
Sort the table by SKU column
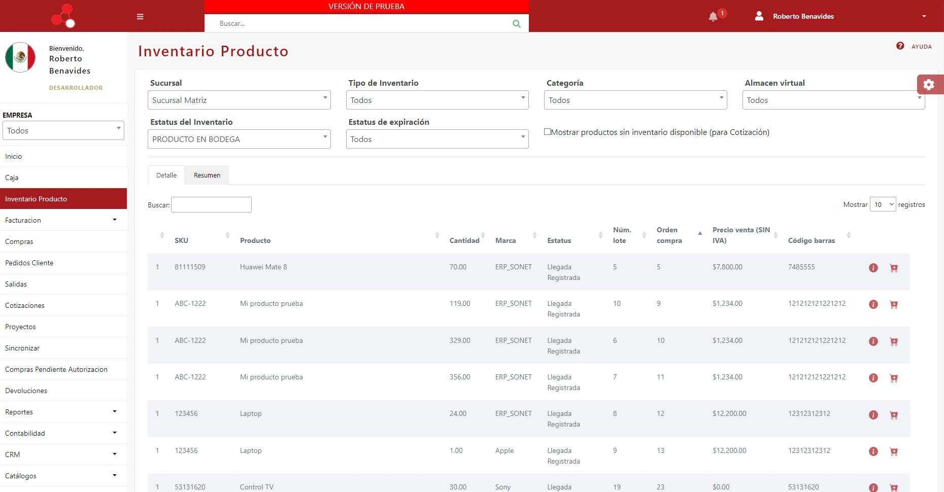pos(182,240)
